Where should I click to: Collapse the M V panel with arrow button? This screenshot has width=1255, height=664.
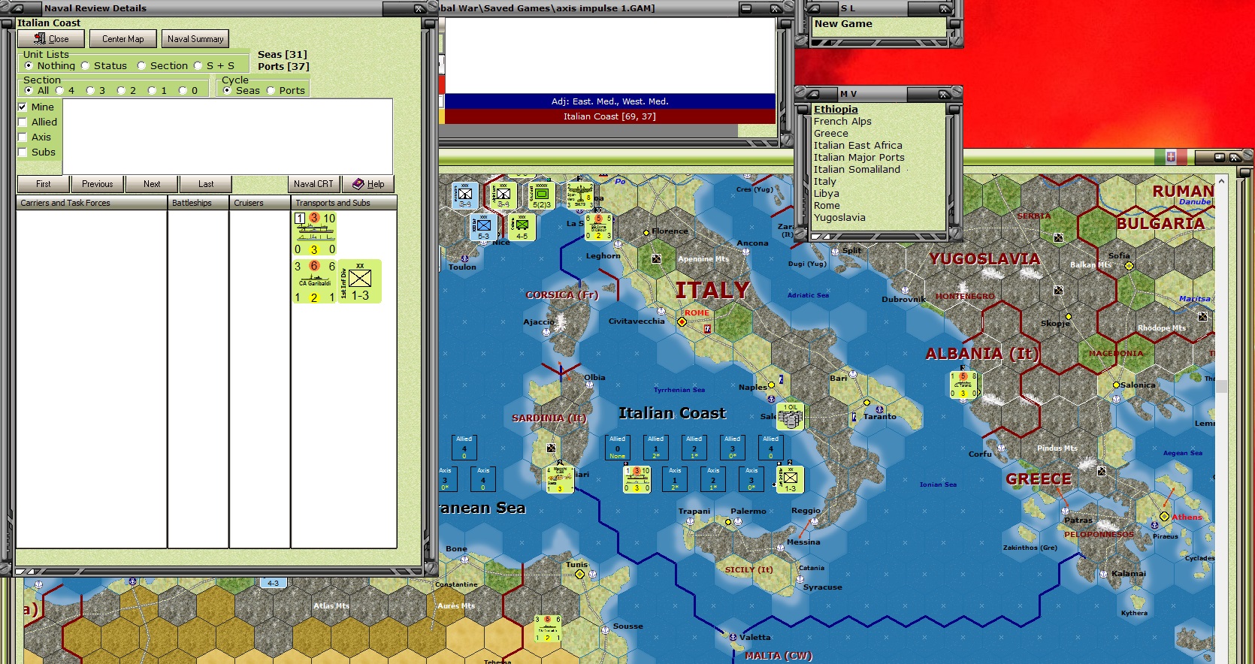point(815,94)
